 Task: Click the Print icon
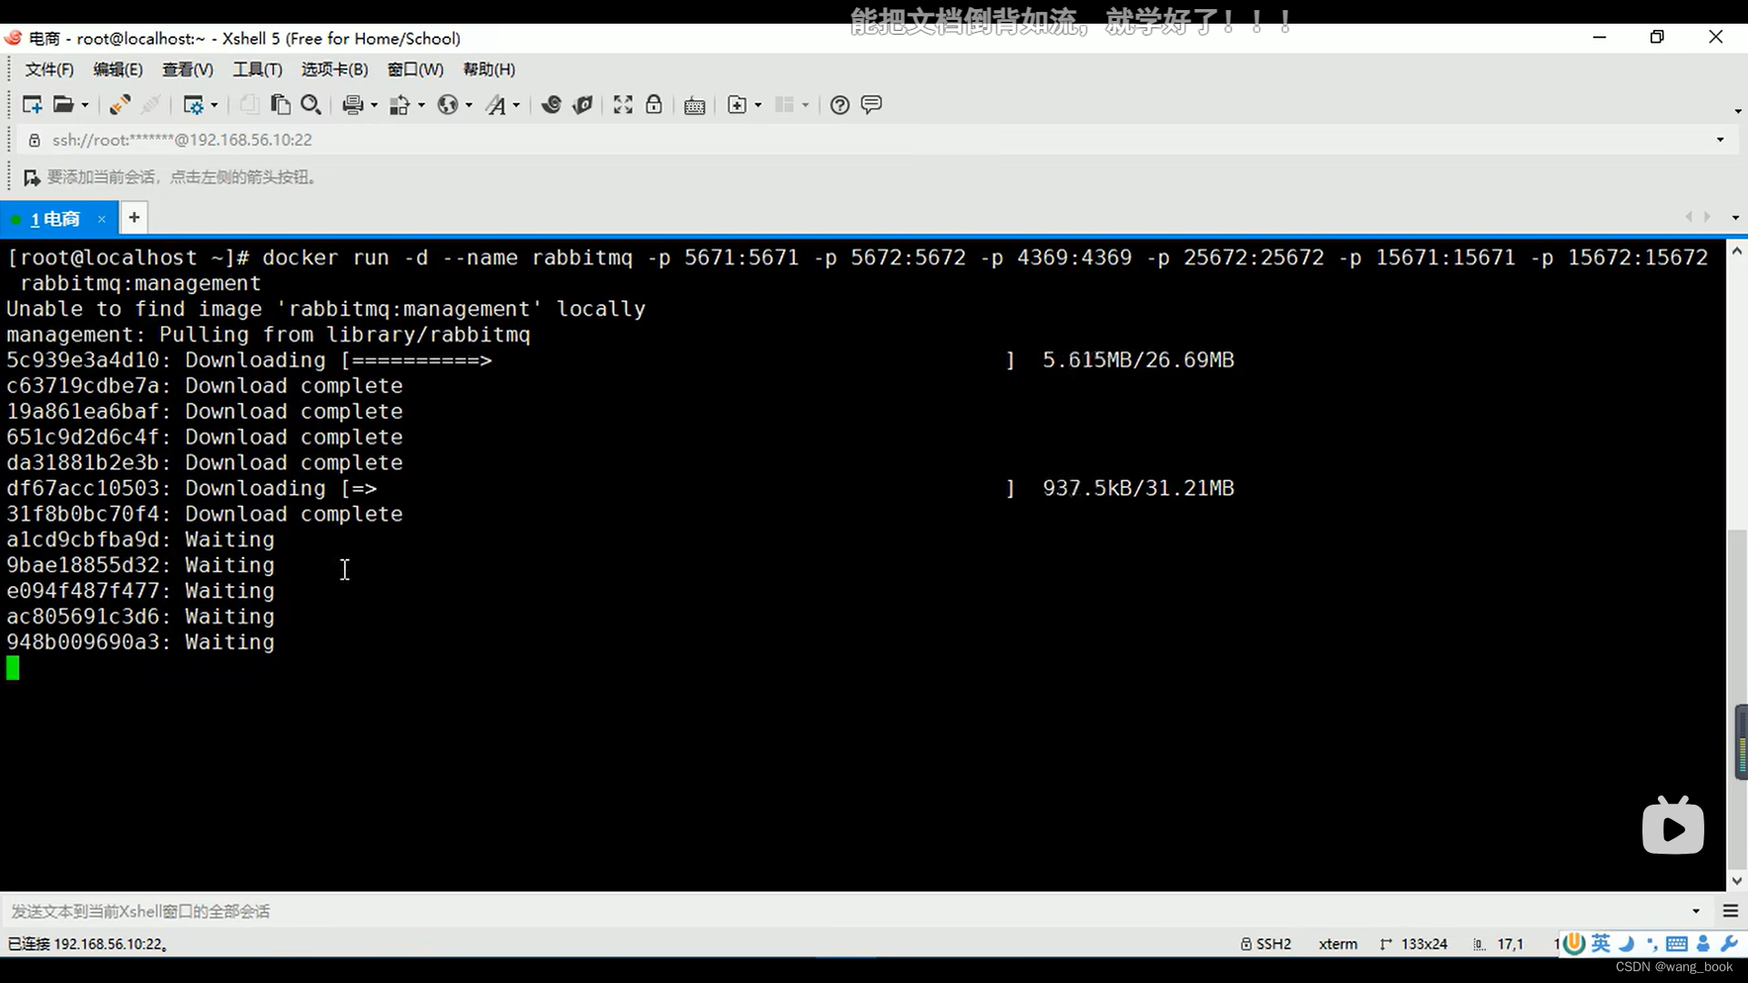[353, 106]
